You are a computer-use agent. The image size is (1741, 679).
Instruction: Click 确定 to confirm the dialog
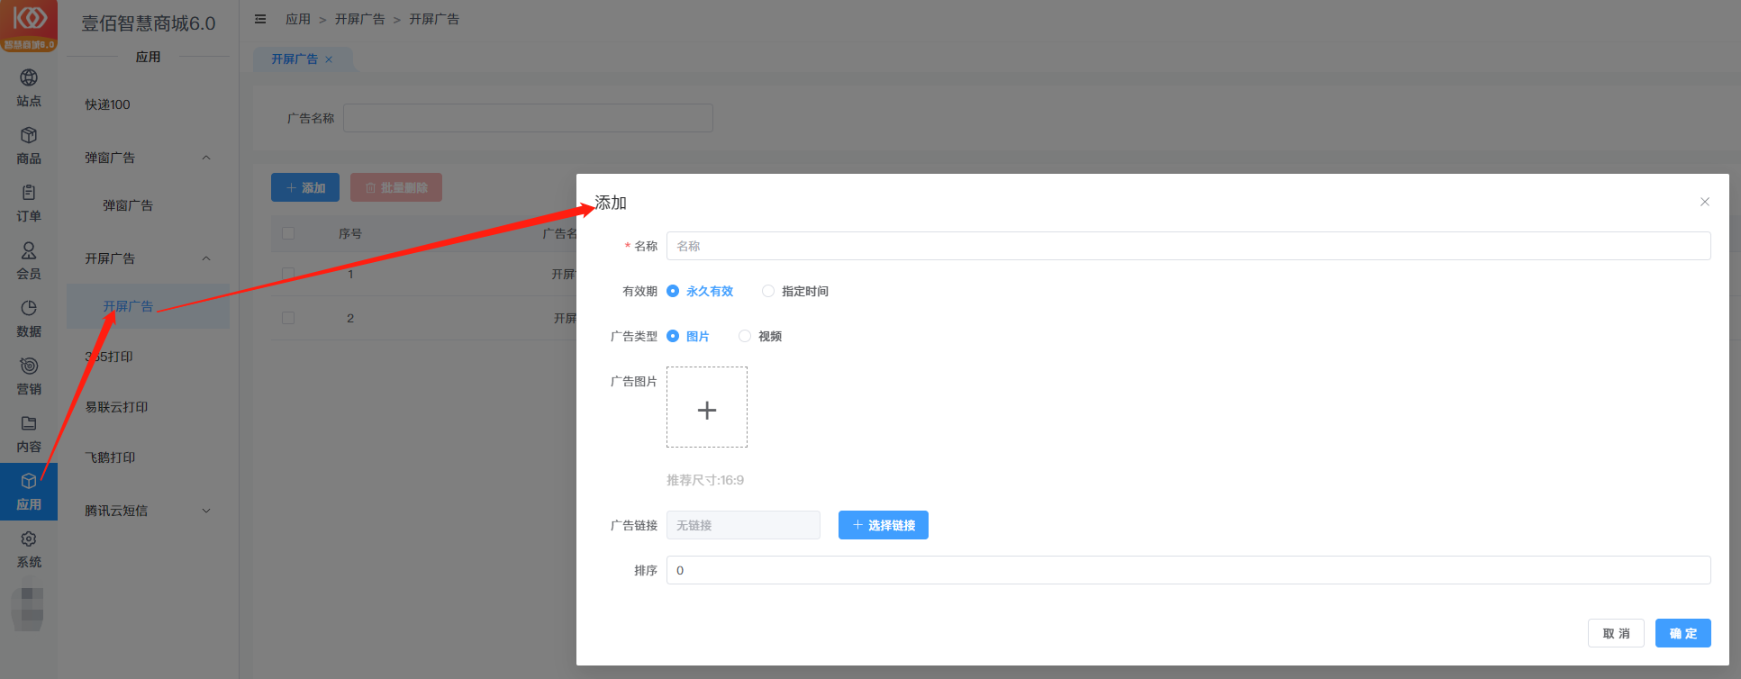[1683, 633]
